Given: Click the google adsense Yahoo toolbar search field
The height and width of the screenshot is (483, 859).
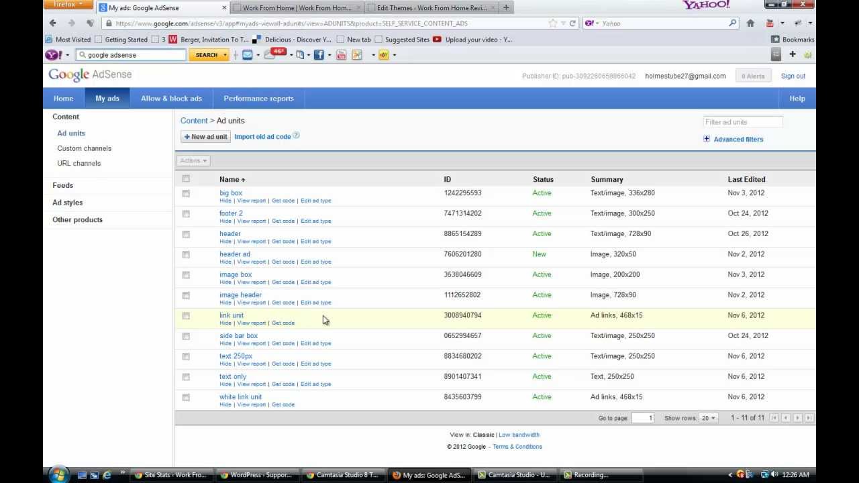Looking at the screenshot, I should 132,55.
